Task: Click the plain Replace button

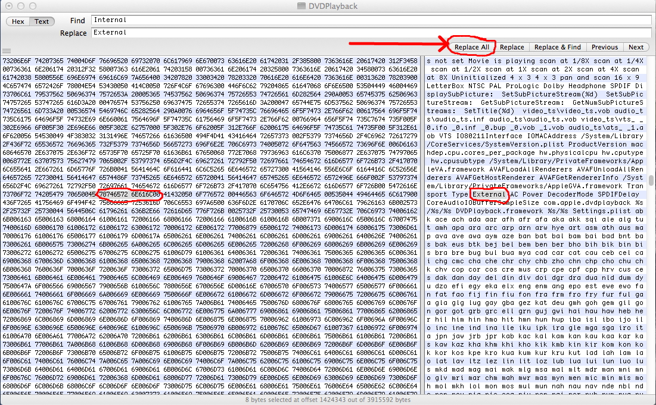Action: click(x=512, y=47)
